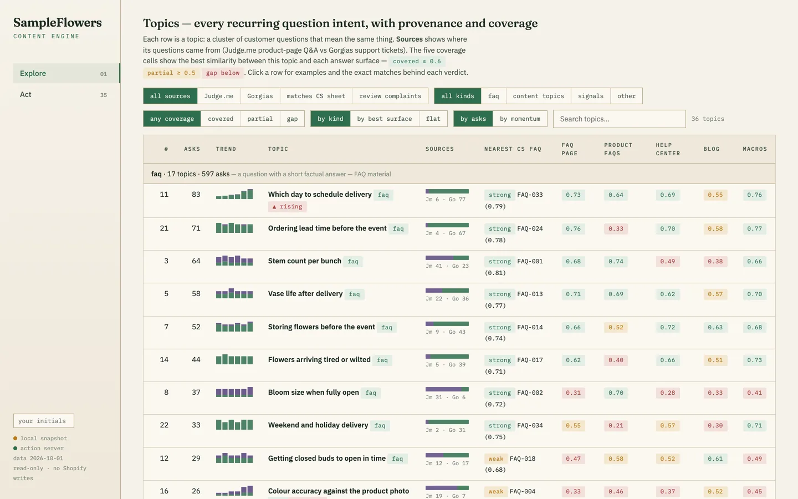Filter kinds by content topics

(539, 96)
